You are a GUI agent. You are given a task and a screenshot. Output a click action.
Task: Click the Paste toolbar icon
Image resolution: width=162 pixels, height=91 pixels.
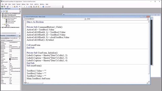click(x=15, y=7)
